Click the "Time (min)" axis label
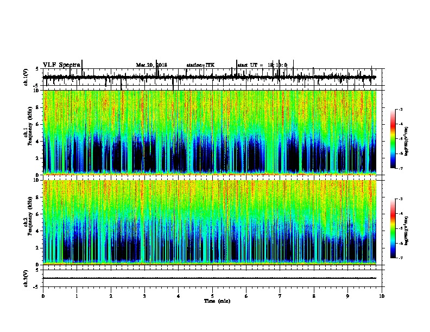Viewport: 430px width, 332px height. tap(217, 301)
